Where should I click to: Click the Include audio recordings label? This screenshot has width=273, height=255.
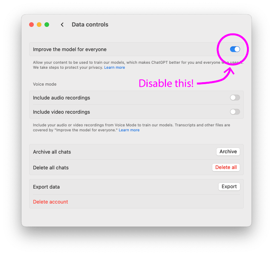tap(61, 98)
